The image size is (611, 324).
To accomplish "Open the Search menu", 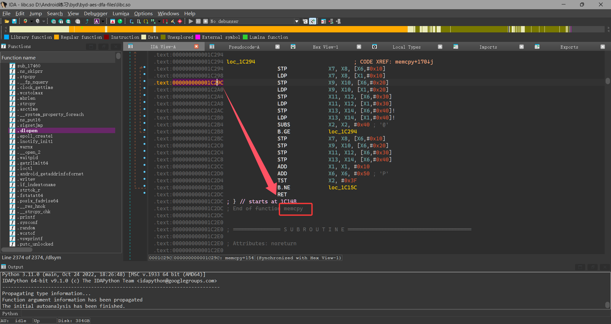I will click(x=55, y=13).
